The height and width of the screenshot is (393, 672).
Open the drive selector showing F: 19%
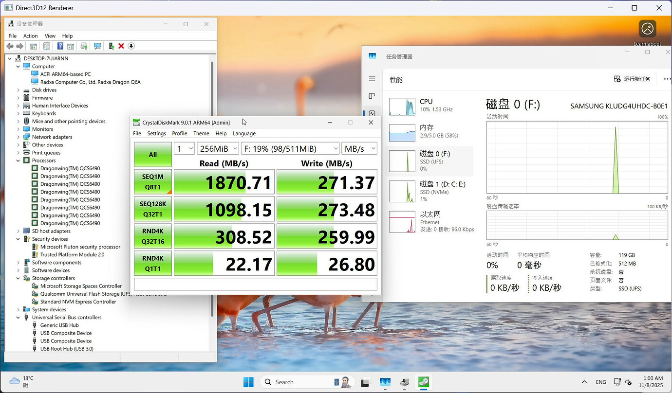(290, 148)
